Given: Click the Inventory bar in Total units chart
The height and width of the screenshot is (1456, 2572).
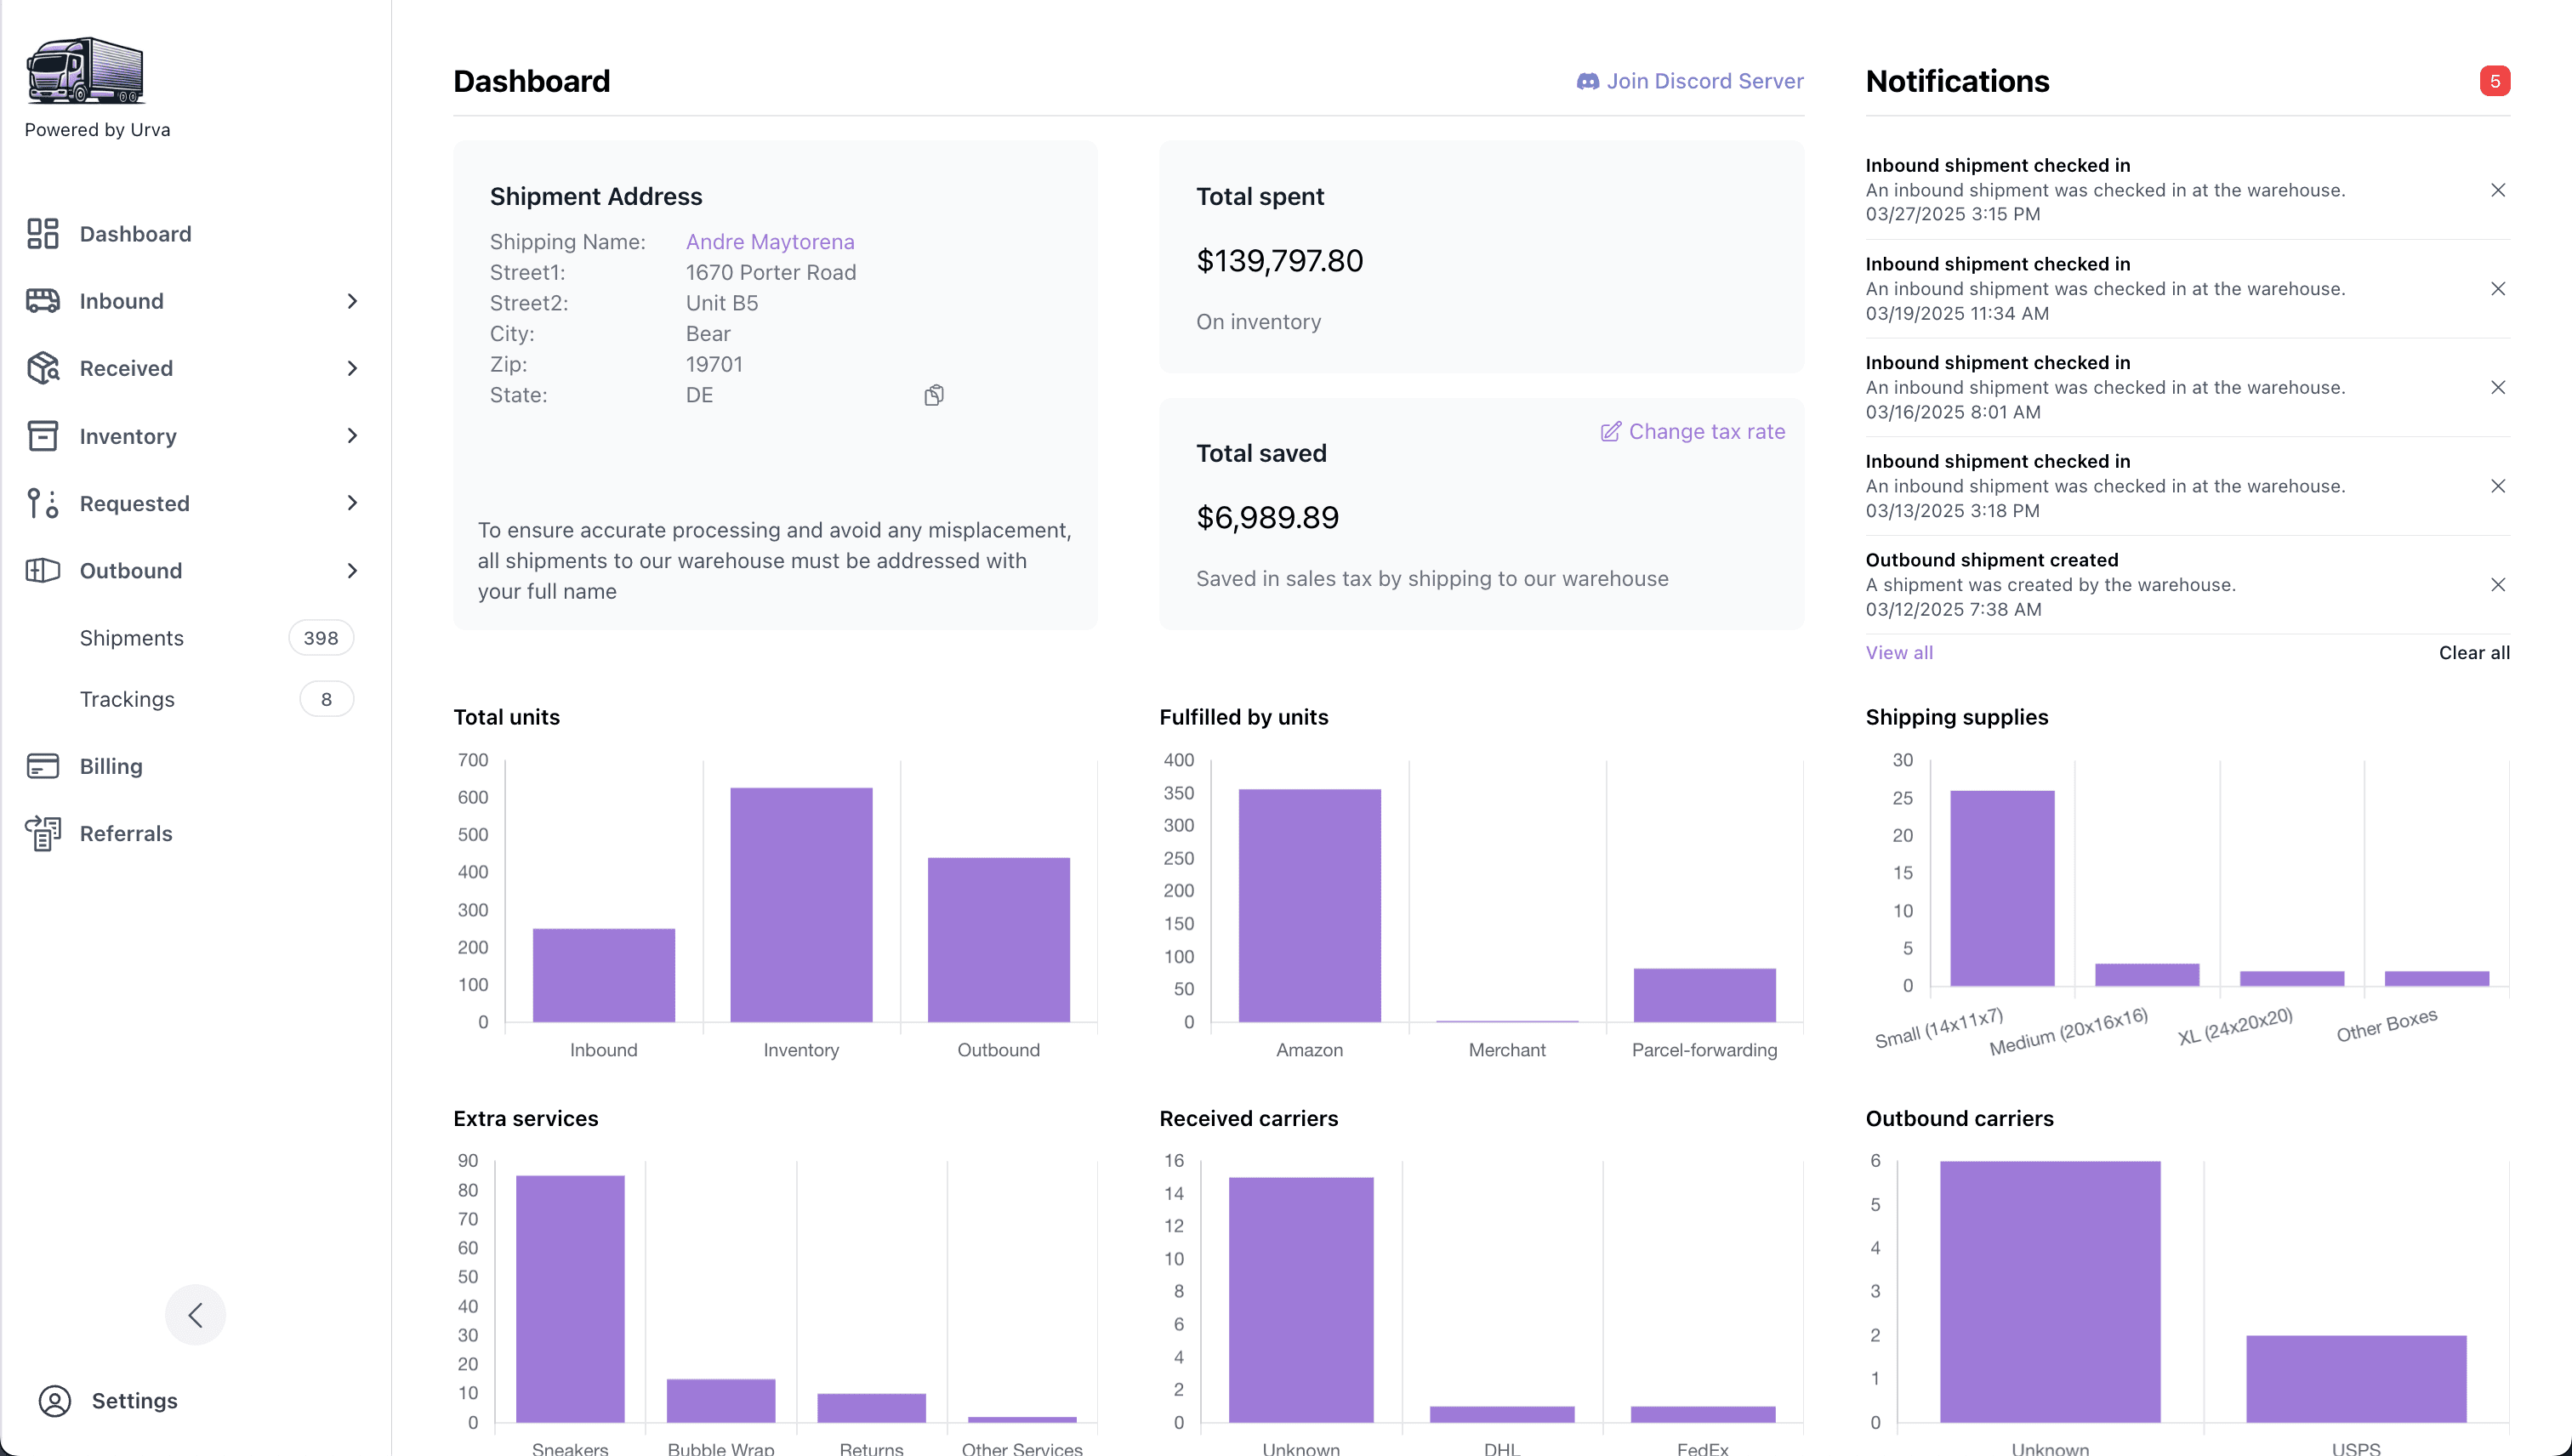Looking at the screenshot, I should tap(801, 904).
